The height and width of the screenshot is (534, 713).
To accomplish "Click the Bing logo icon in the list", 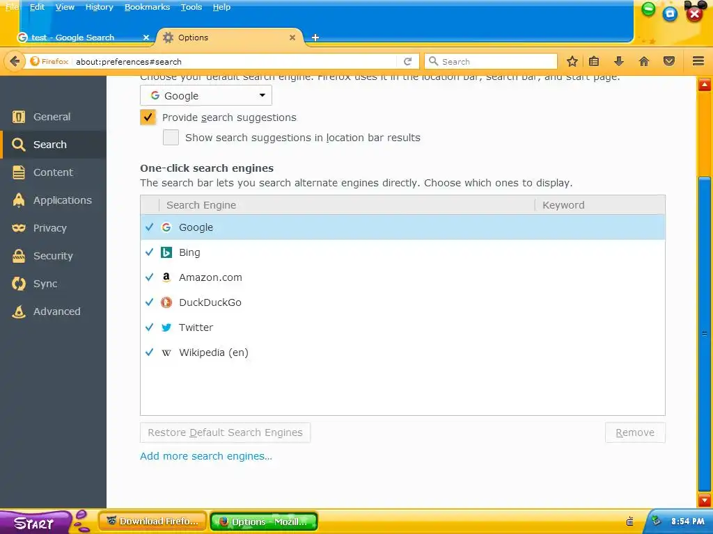I will pyautogui.click(x=166, y=252).
